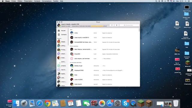Click the linkplayer57600 avatar icon
This screenshot has width=192, height=108.
[x=72, y=70]
